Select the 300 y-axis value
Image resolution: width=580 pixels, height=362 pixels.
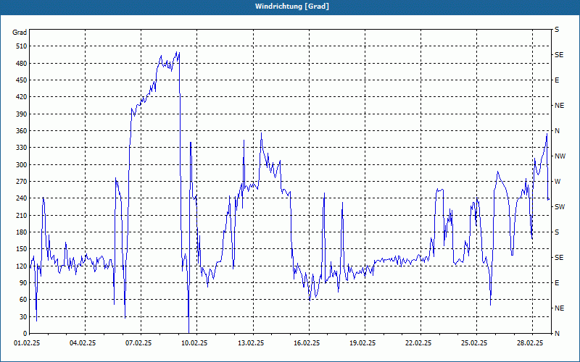pyautogui.click(x=22, y=165)
